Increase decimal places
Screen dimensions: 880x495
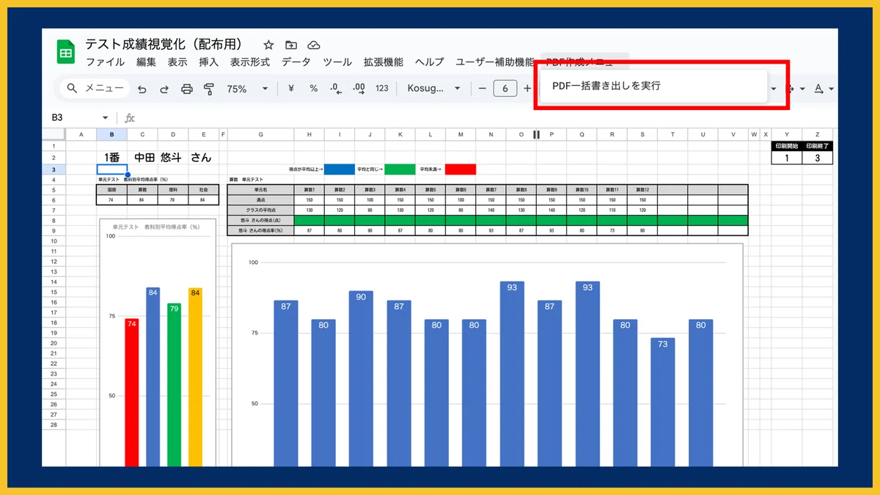coord(359,89)
